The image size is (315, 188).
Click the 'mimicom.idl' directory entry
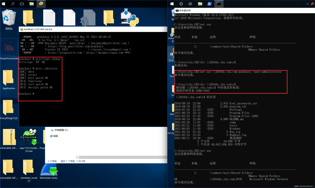click(238, 107)
